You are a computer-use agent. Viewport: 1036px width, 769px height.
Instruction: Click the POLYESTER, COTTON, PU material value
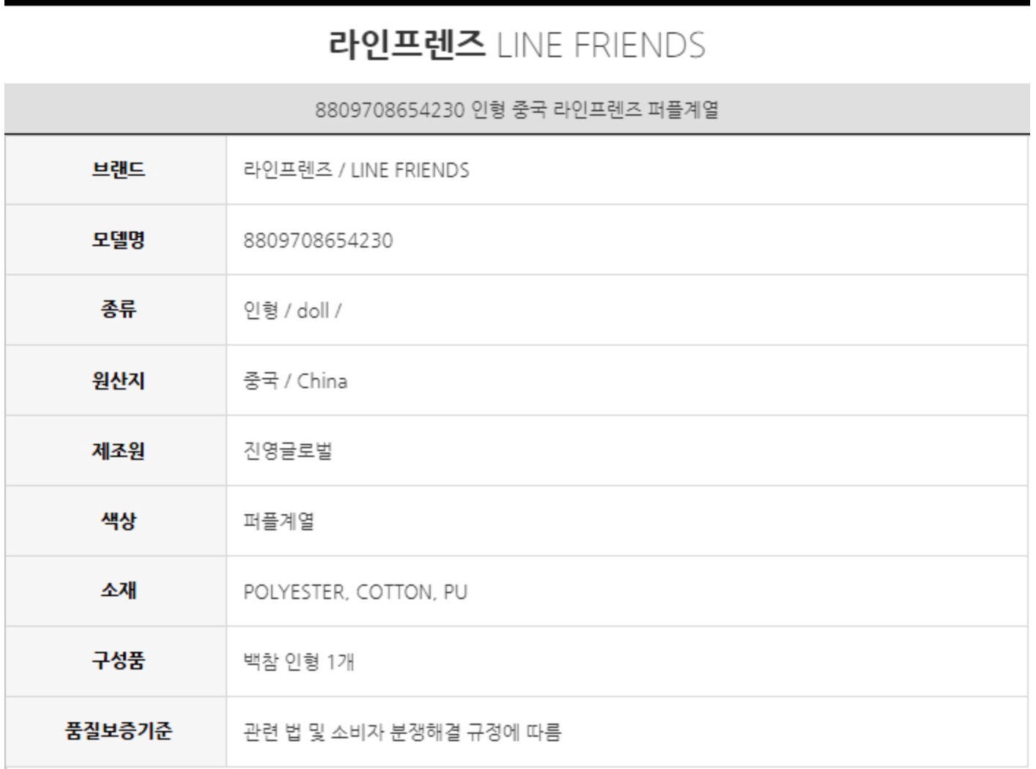pos(355,592)
